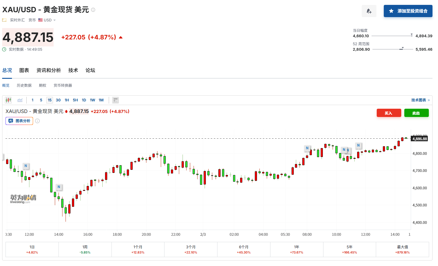The width and height of the screenshot is (438, 266).
Task: Open the USD currency dropdown
Action: click(x=49, y=20)
